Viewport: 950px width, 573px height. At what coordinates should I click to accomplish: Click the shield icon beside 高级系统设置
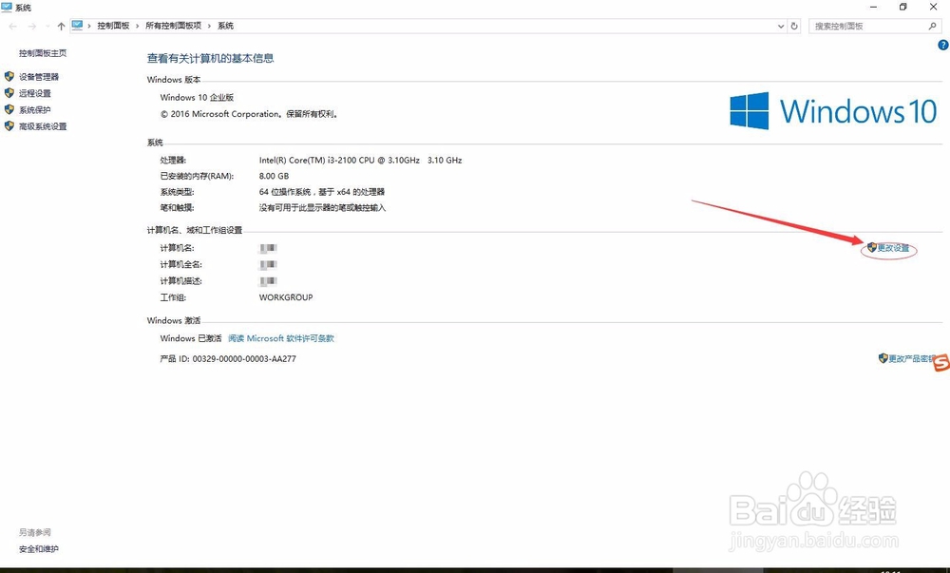(9, 126)
